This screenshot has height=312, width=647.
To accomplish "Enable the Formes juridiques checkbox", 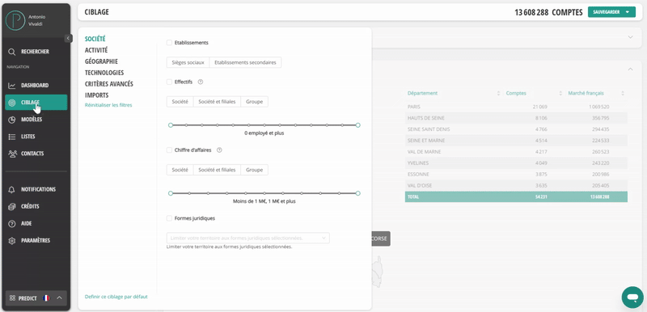I will click(x=169, y=218).
